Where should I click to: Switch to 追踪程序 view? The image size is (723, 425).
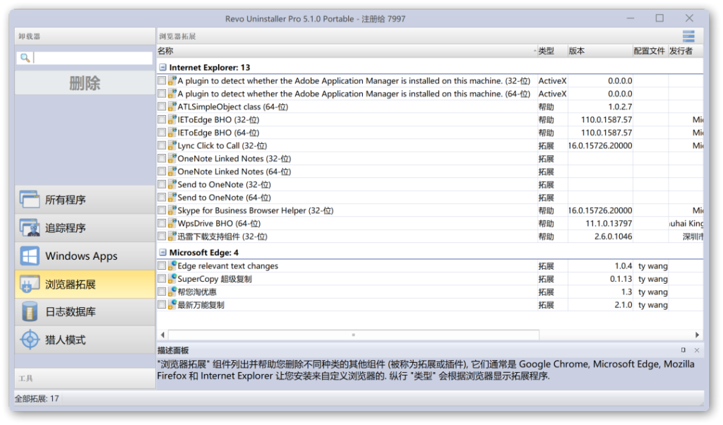(85, 228)
